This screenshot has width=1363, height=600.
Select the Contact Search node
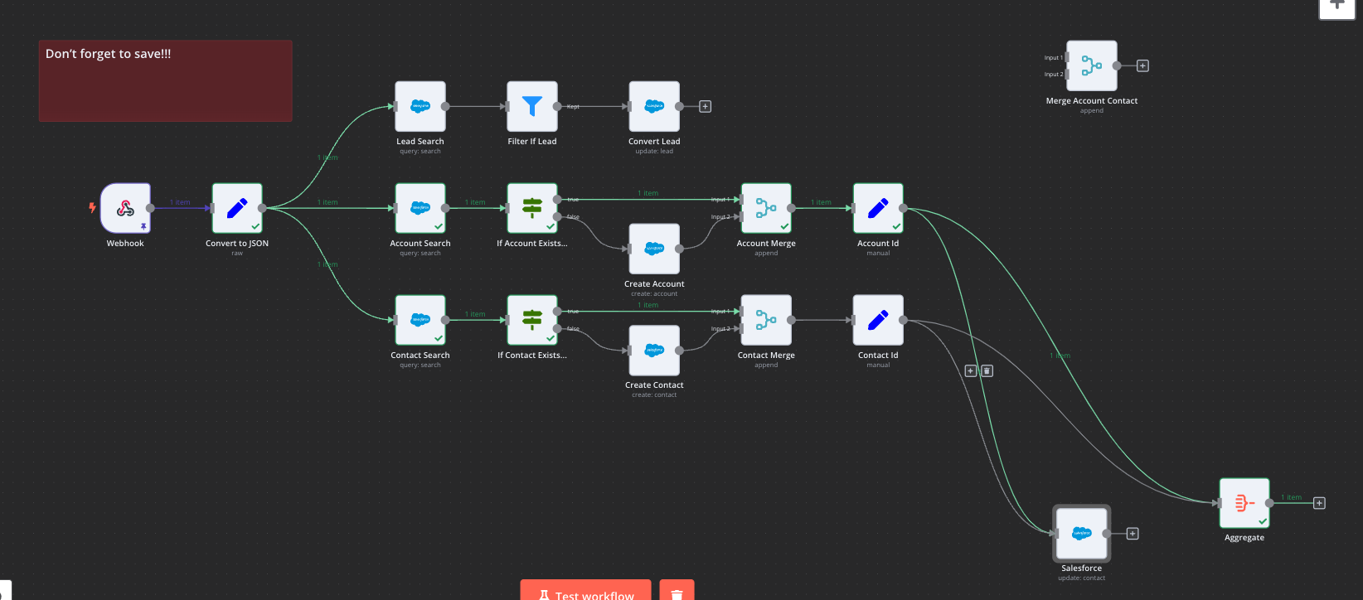(420, 320)
